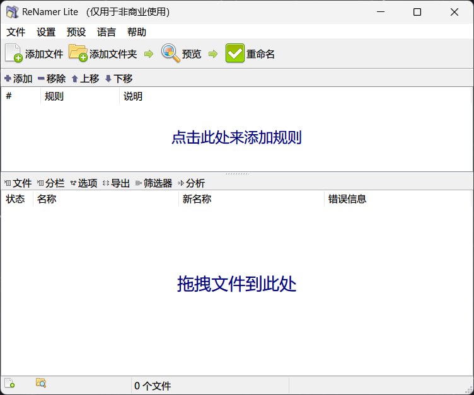Click the plus 添加 rule button
The image size is (474, 395).
tap(18, 79)
